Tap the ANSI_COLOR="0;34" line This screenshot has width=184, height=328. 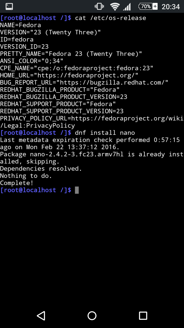[32, 61]
